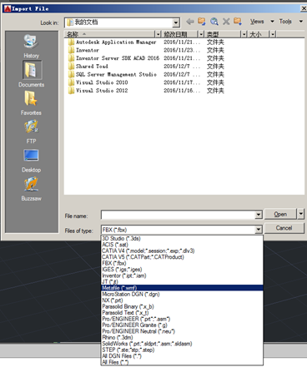Collapse the Files of type dropdown arrow
This screenshot has height=367, width=307.
[x=259, y=230]
